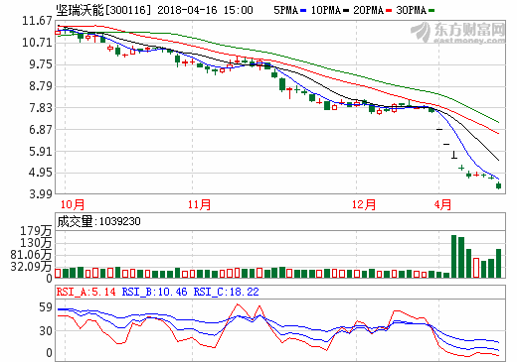Click the RSI_B:10.46 indicator label

pyautogui.click(x=154, y=292)
